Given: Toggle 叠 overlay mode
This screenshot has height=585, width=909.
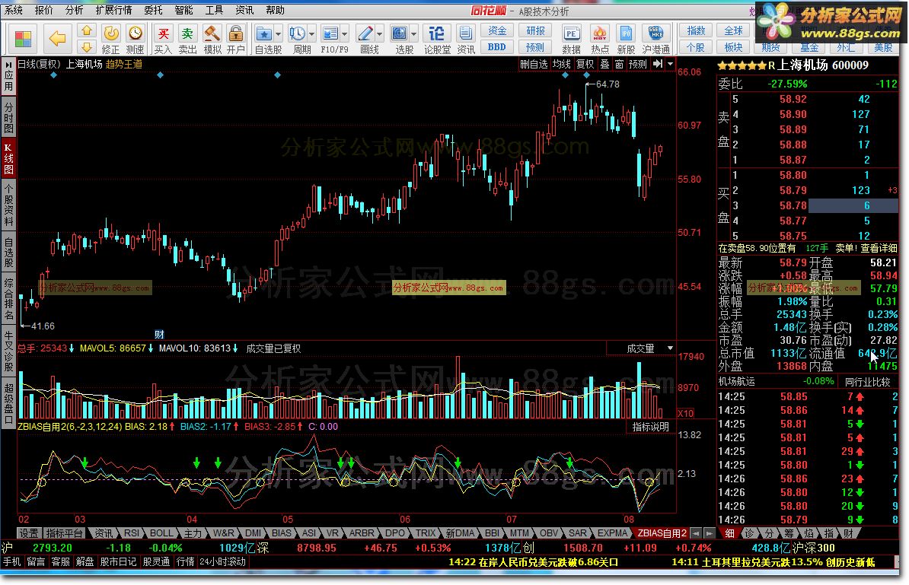Looking at the screenshot, I should (604, 65).
